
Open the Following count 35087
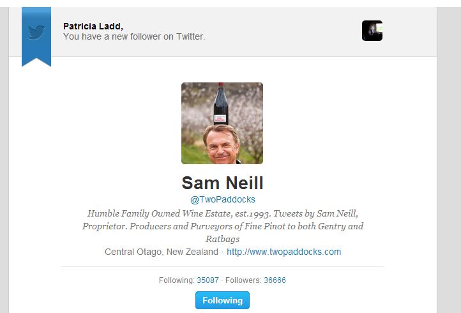tap(208, 280)
